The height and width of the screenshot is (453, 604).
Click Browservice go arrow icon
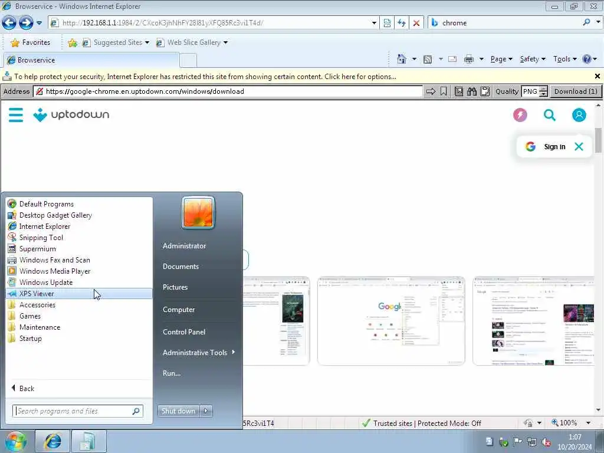(x=431, y=91)
